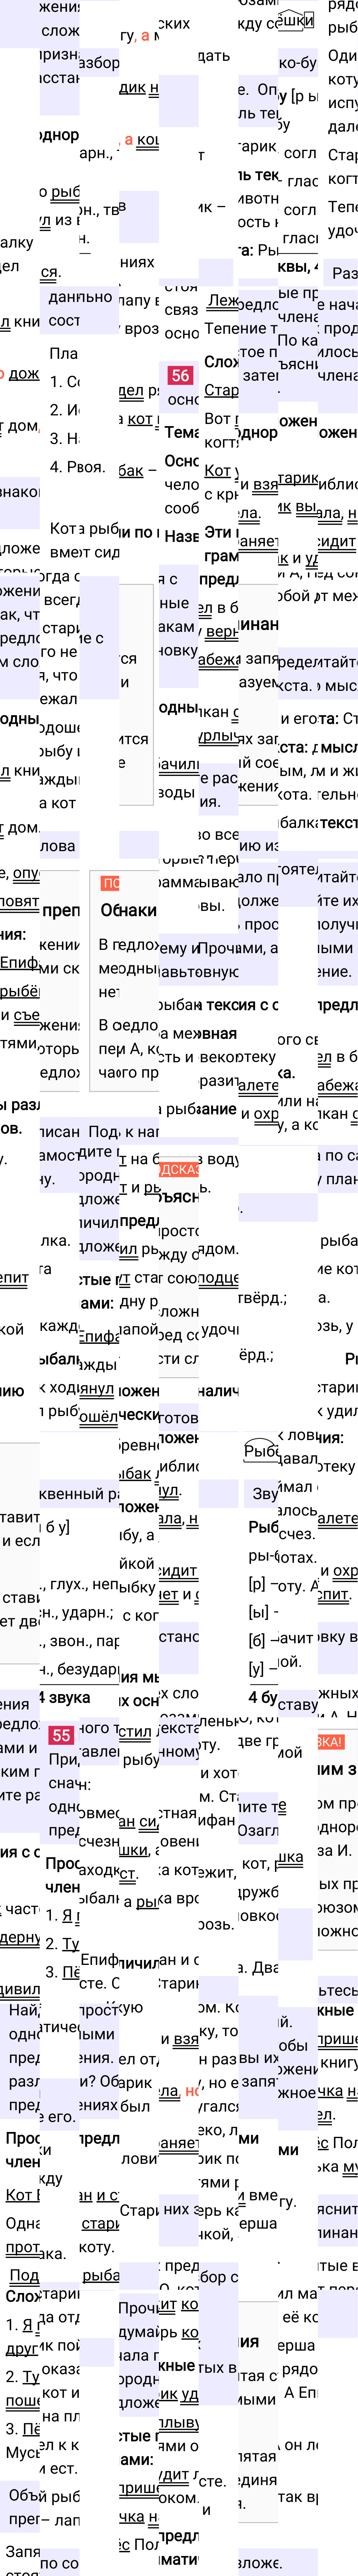358x2576 pixels.
Task: Click the word "Рыб" marked with an arc
Action: pos(261,1451)
